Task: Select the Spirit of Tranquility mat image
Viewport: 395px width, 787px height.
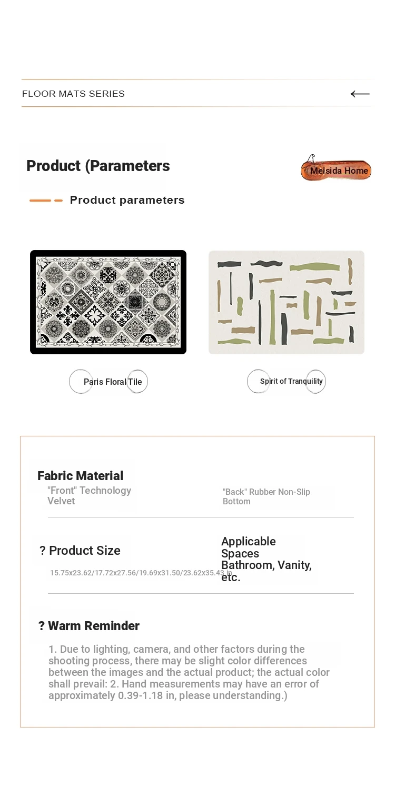Action: pyautogui.click(x=287, y=302)
